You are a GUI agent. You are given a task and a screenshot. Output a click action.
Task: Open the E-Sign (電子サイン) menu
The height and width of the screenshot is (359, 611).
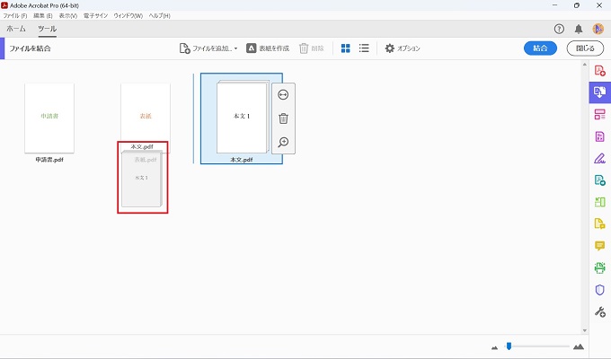(x=95, y=15)
